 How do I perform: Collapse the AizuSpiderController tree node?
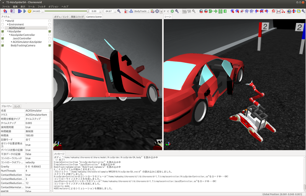10,35
